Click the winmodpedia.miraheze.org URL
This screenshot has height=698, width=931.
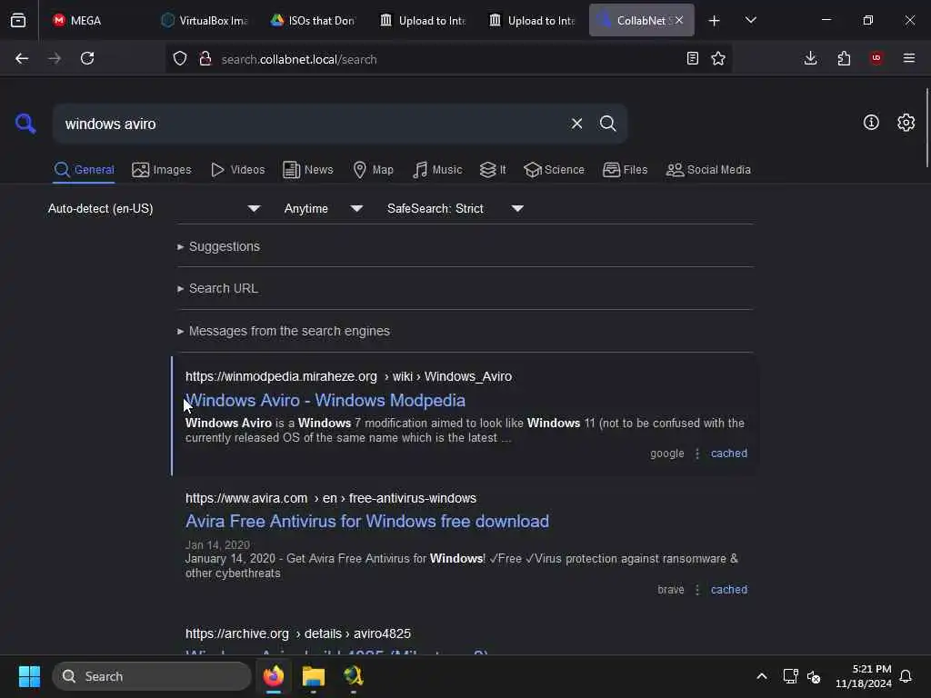(x=348, y=377)
